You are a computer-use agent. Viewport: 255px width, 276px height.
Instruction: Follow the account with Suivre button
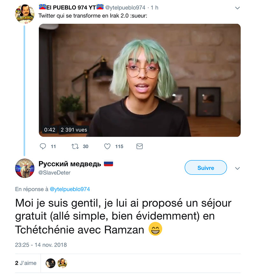coord(206,167)
